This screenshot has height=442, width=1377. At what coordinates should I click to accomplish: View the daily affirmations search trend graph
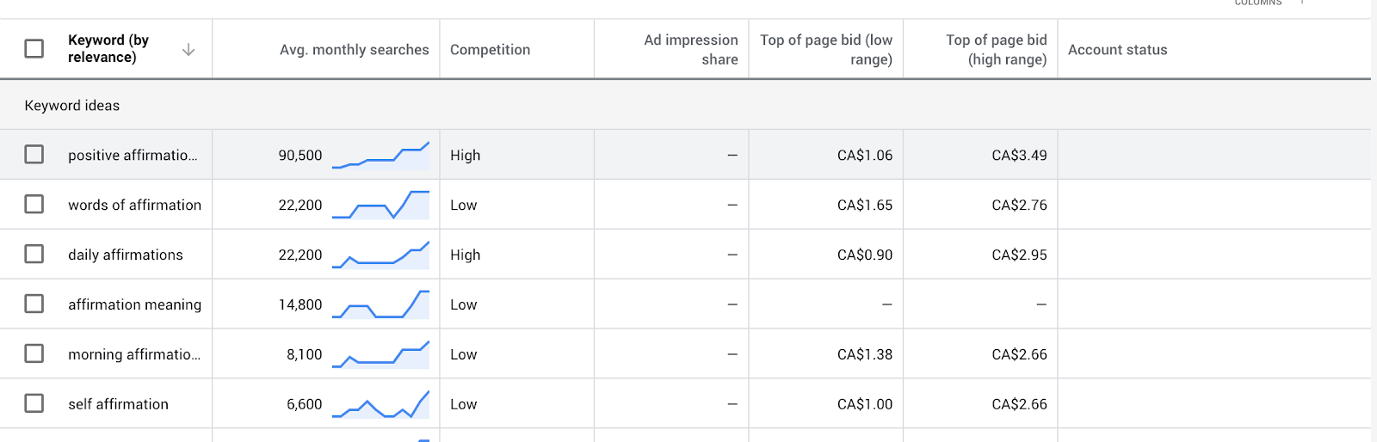tap(380, 255)
